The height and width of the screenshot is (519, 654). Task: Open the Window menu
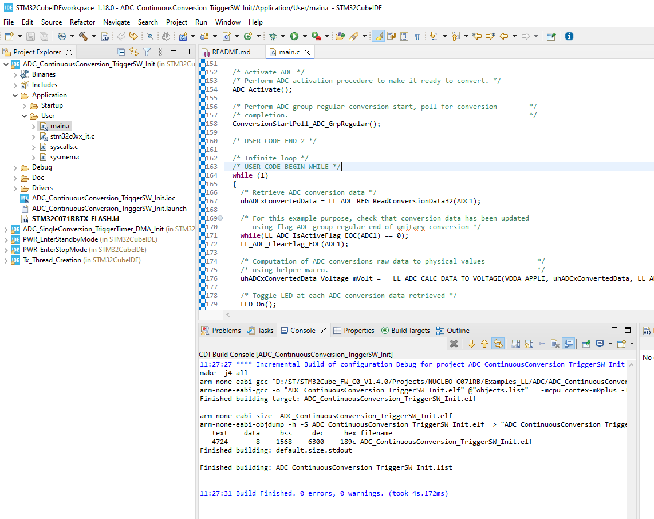[x=228, y=22]
